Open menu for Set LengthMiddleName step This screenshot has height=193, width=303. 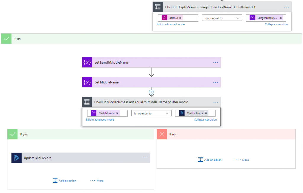click(x=215, y=62)
